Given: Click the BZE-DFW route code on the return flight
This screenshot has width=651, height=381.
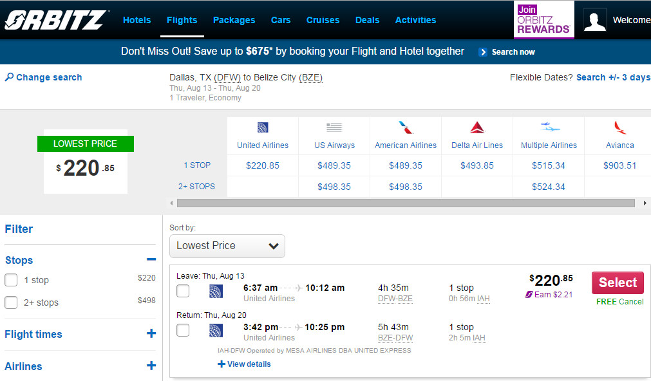Looking at the screenshot, I should coord(395,338).
